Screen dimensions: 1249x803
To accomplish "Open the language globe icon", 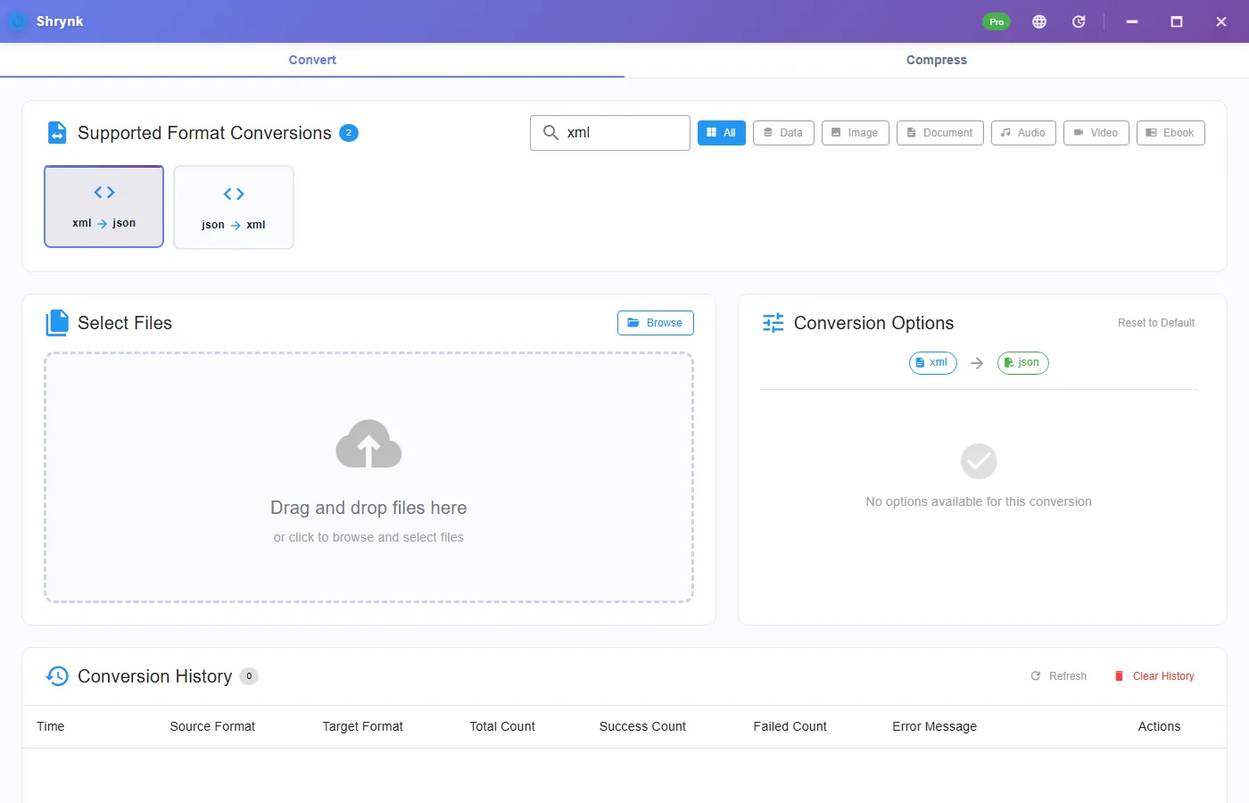I will click(x=1039, y=21).
